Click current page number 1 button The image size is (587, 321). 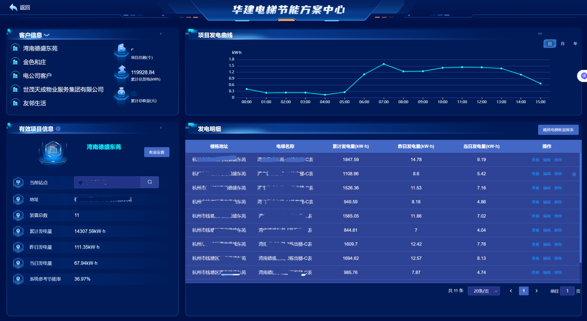524,291
